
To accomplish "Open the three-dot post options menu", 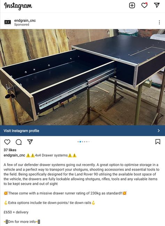I will [159, 22].
